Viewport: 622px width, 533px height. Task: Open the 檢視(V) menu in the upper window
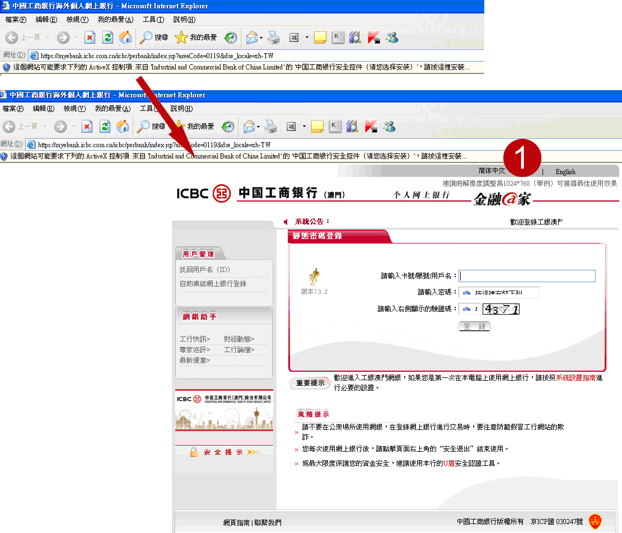77,20
